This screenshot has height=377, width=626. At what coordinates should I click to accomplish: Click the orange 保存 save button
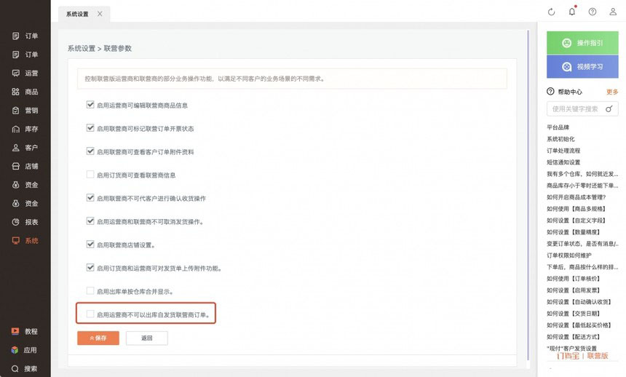[98, 338]
